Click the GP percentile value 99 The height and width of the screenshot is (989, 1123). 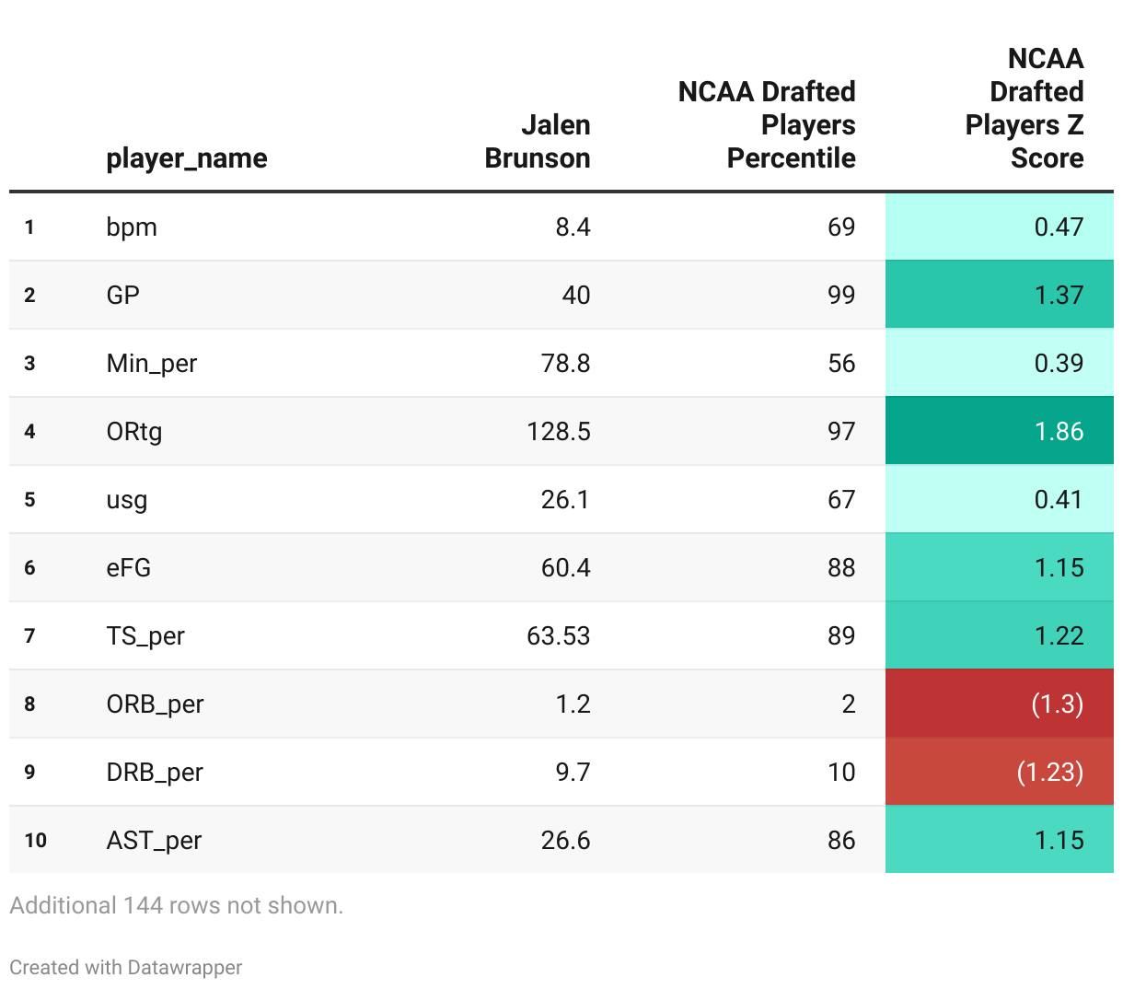(841, 295)
